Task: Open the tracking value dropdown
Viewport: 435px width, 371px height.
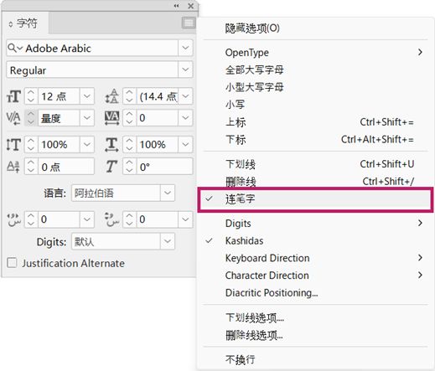Action: click(185, 118)
